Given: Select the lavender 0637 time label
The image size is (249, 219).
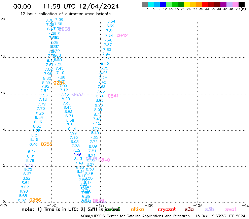Looking at the screenshot, I should [x=78, y=94].
